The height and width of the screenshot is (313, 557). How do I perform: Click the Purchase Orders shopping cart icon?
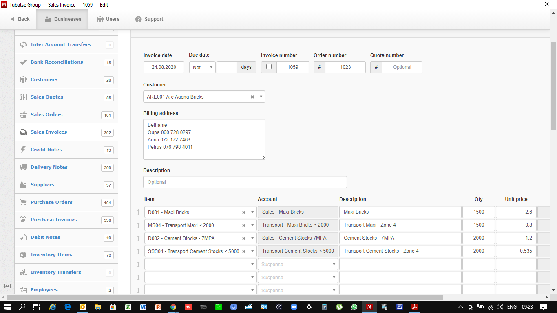click(23, 202)
